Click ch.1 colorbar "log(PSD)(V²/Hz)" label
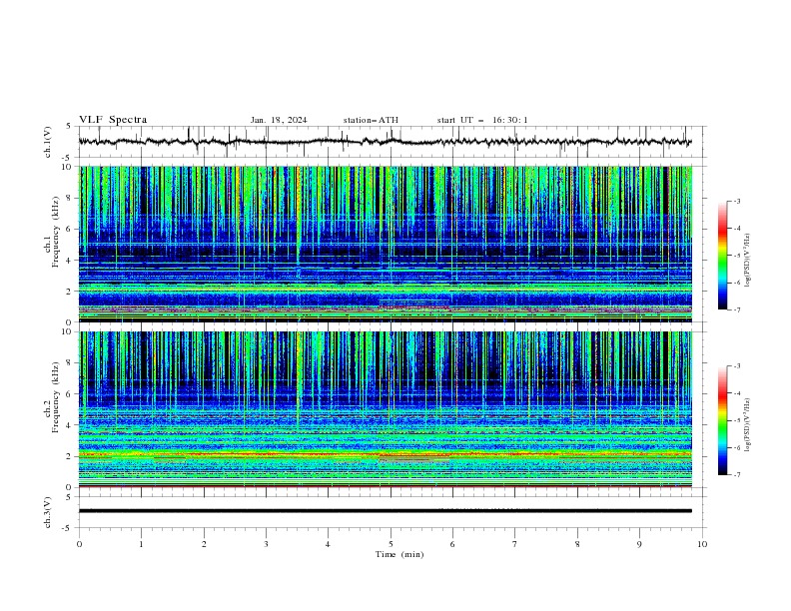This screenshot has height=611, width=791. click(748, 261)
